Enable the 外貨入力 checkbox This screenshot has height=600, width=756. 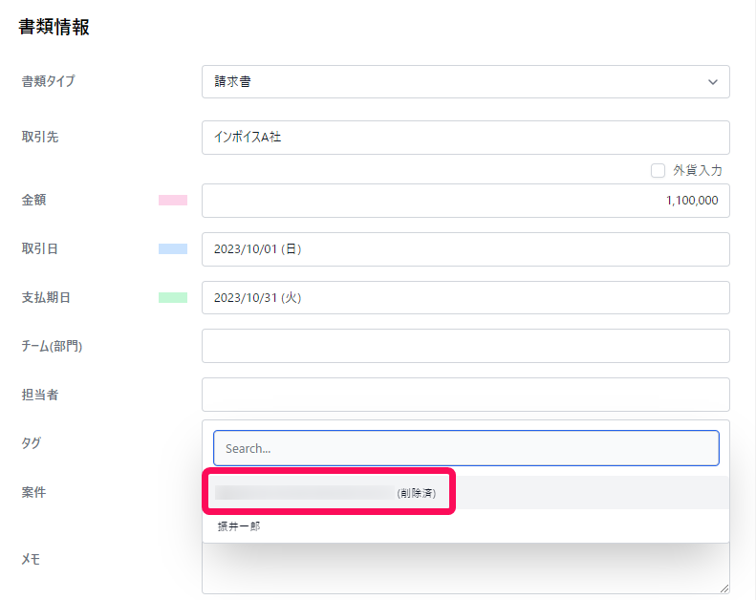click(x=658, y=171)
